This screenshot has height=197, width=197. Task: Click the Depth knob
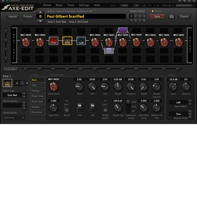143,87
